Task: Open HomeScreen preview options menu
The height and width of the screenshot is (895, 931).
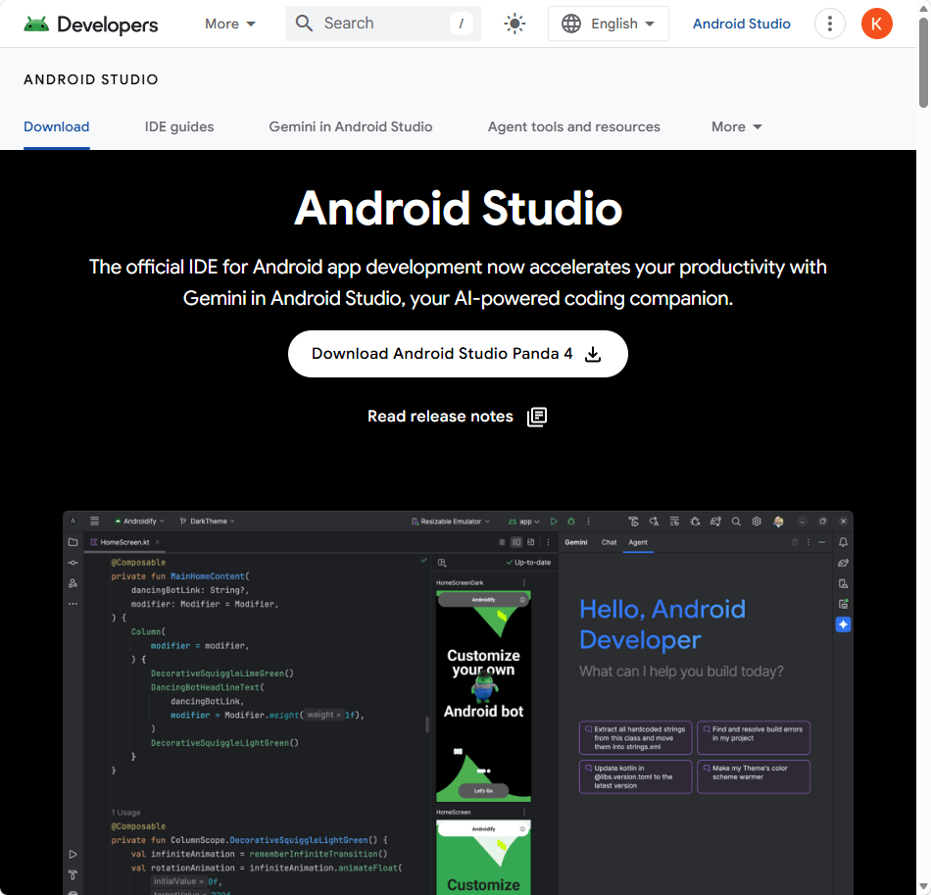Action: 523,812
